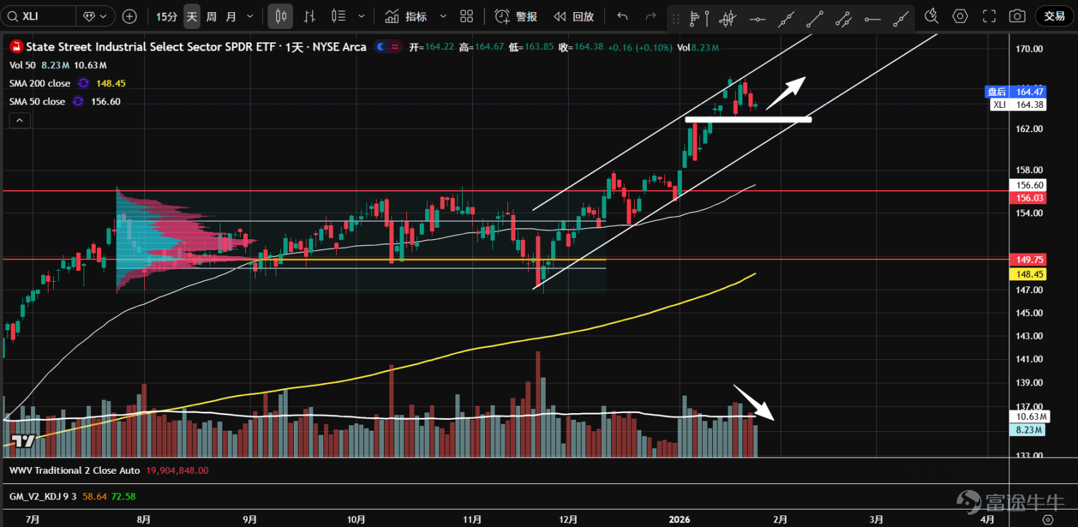Add symbol to compare with plus icon
The image size is (1078, 527).
click(130, 16)
